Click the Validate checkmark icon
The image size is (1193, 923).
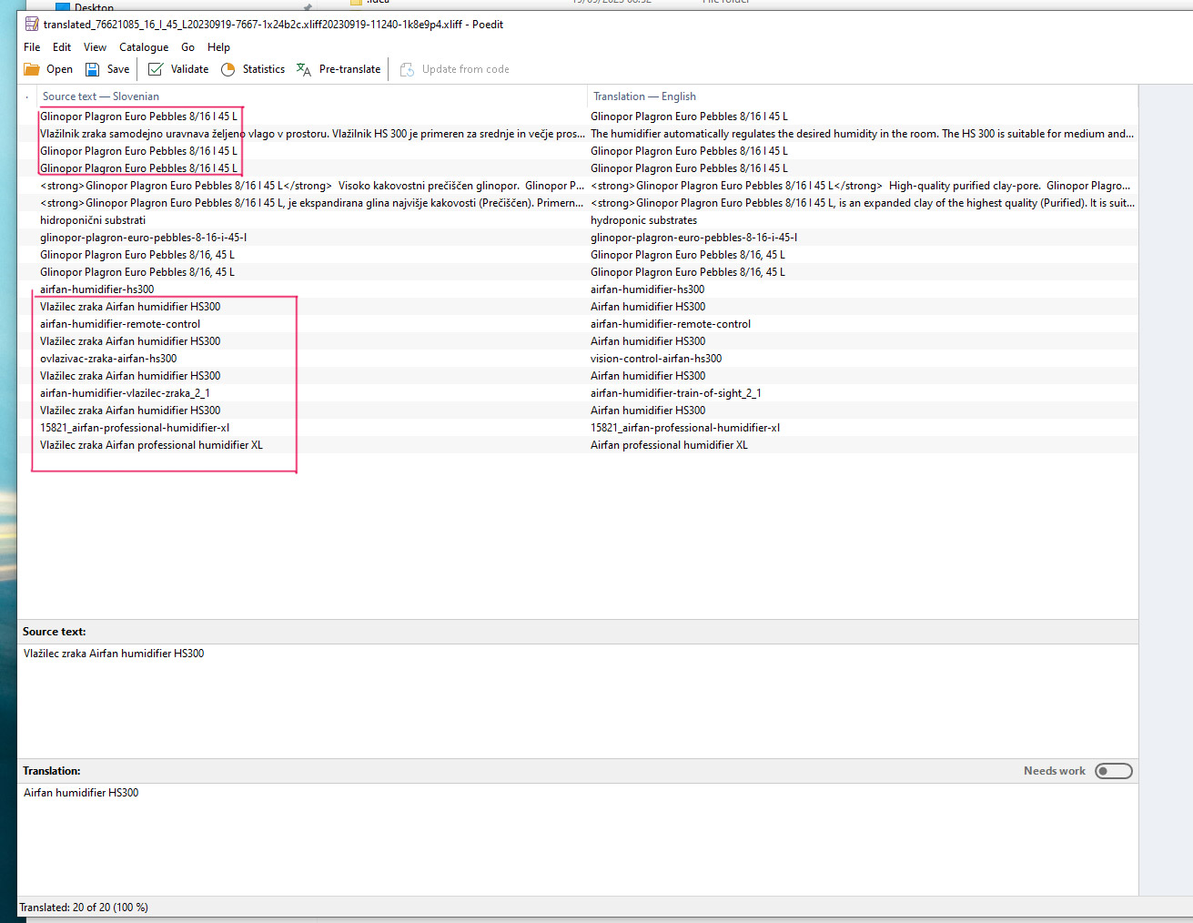click(x=156, y=69)
